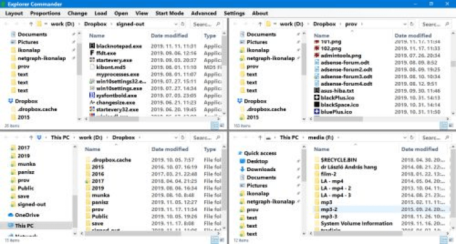This screenshot has width=456, height=244.
Task: Select the ffdt.exe file icon
Action: click(x=92, y=53)
